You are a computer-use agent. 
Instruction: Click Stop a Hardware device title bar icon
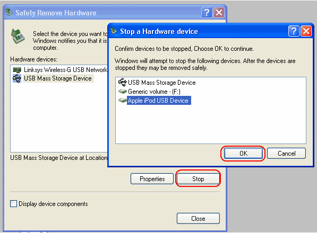click(114, 31)
